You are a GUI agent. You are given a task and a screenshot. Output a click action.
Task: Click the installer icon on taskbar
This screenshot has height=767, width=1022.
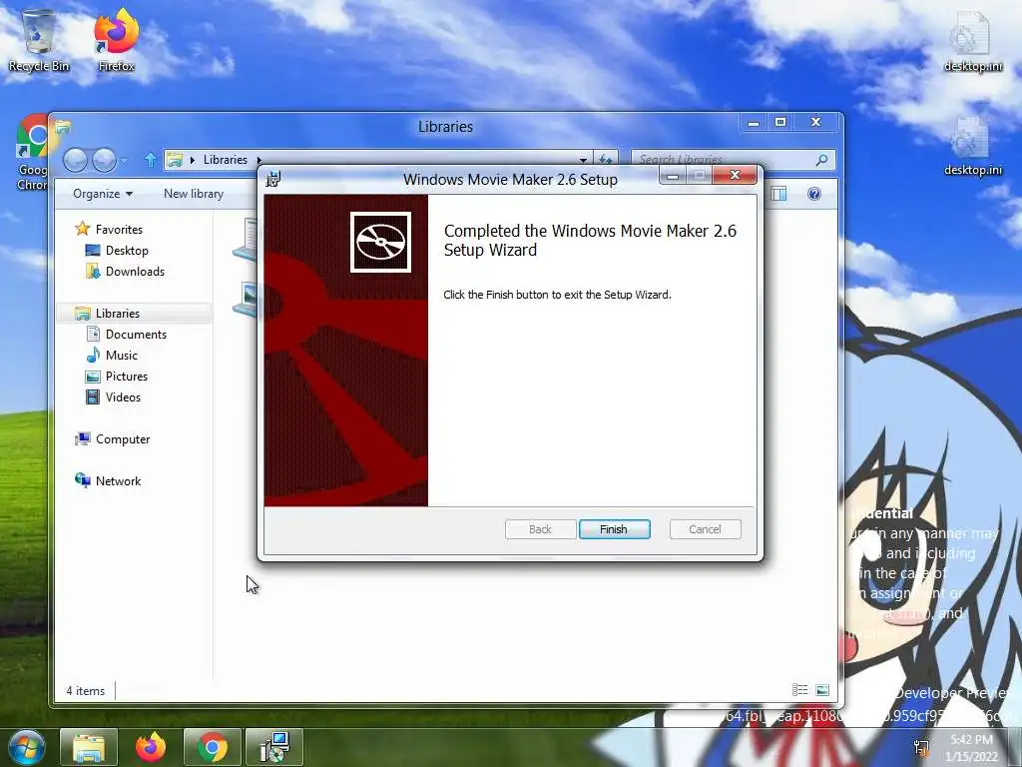(x=274, y=747)
